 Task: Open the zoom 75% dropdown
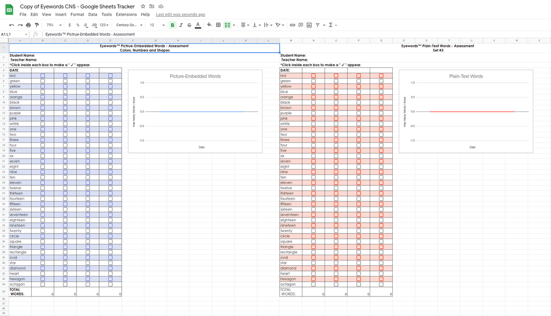(x=54, y=25)
